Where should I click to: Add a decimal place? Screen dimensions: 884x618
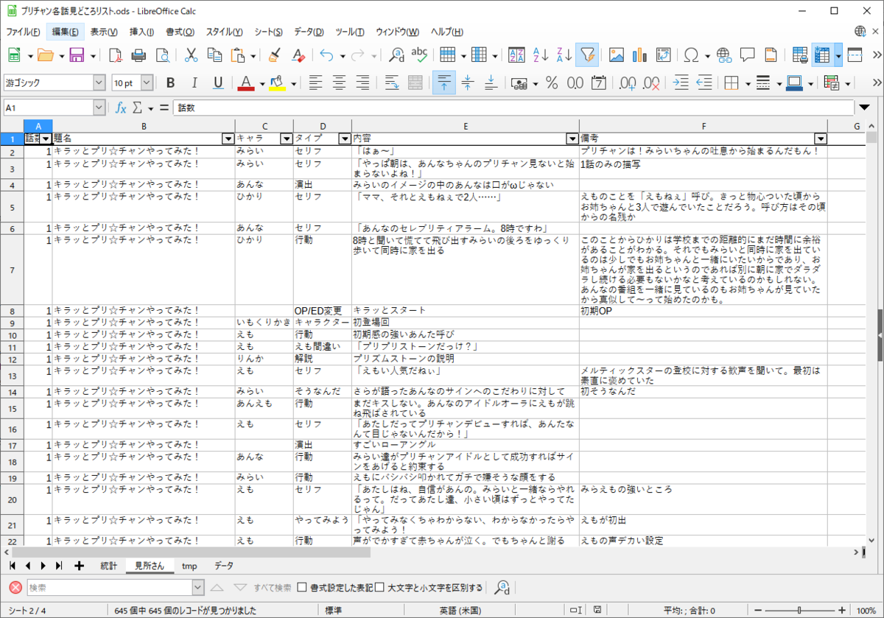(627, 82)
